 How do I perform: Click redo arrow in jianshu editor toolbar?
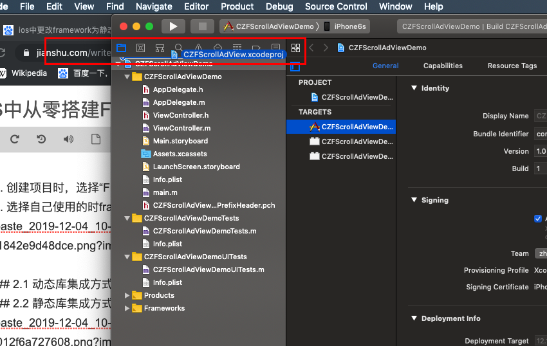pos(15,139)
